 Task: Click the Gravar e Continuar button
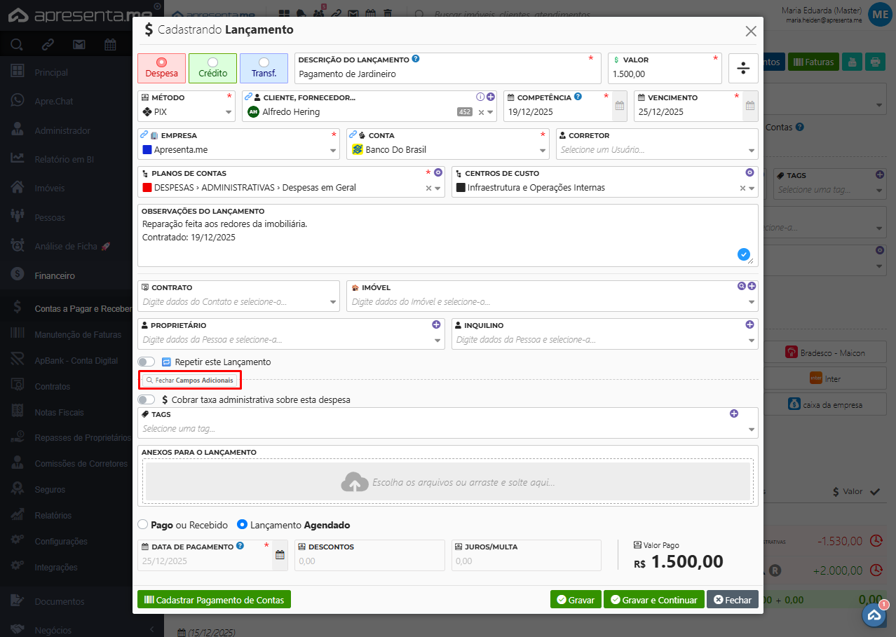(653, 600)
